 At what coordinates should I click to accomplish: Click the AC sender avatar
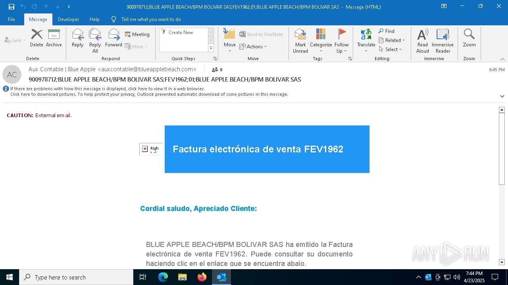tap(12, 74)
